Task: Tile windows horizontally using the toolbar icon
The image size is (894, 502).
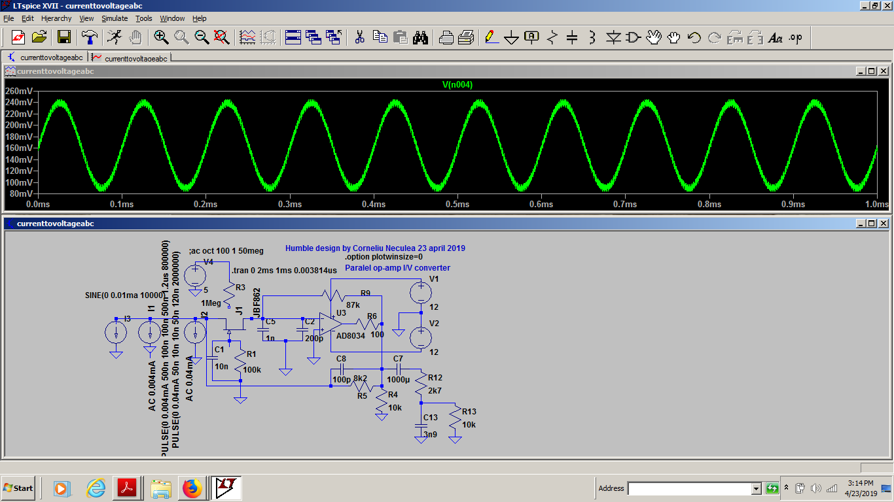Action: pos(293,37)
